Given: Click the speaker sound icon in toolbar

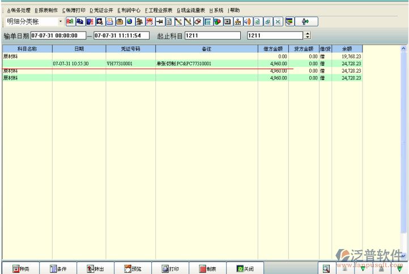Looking at the screenshot, I should click(248, 22).
